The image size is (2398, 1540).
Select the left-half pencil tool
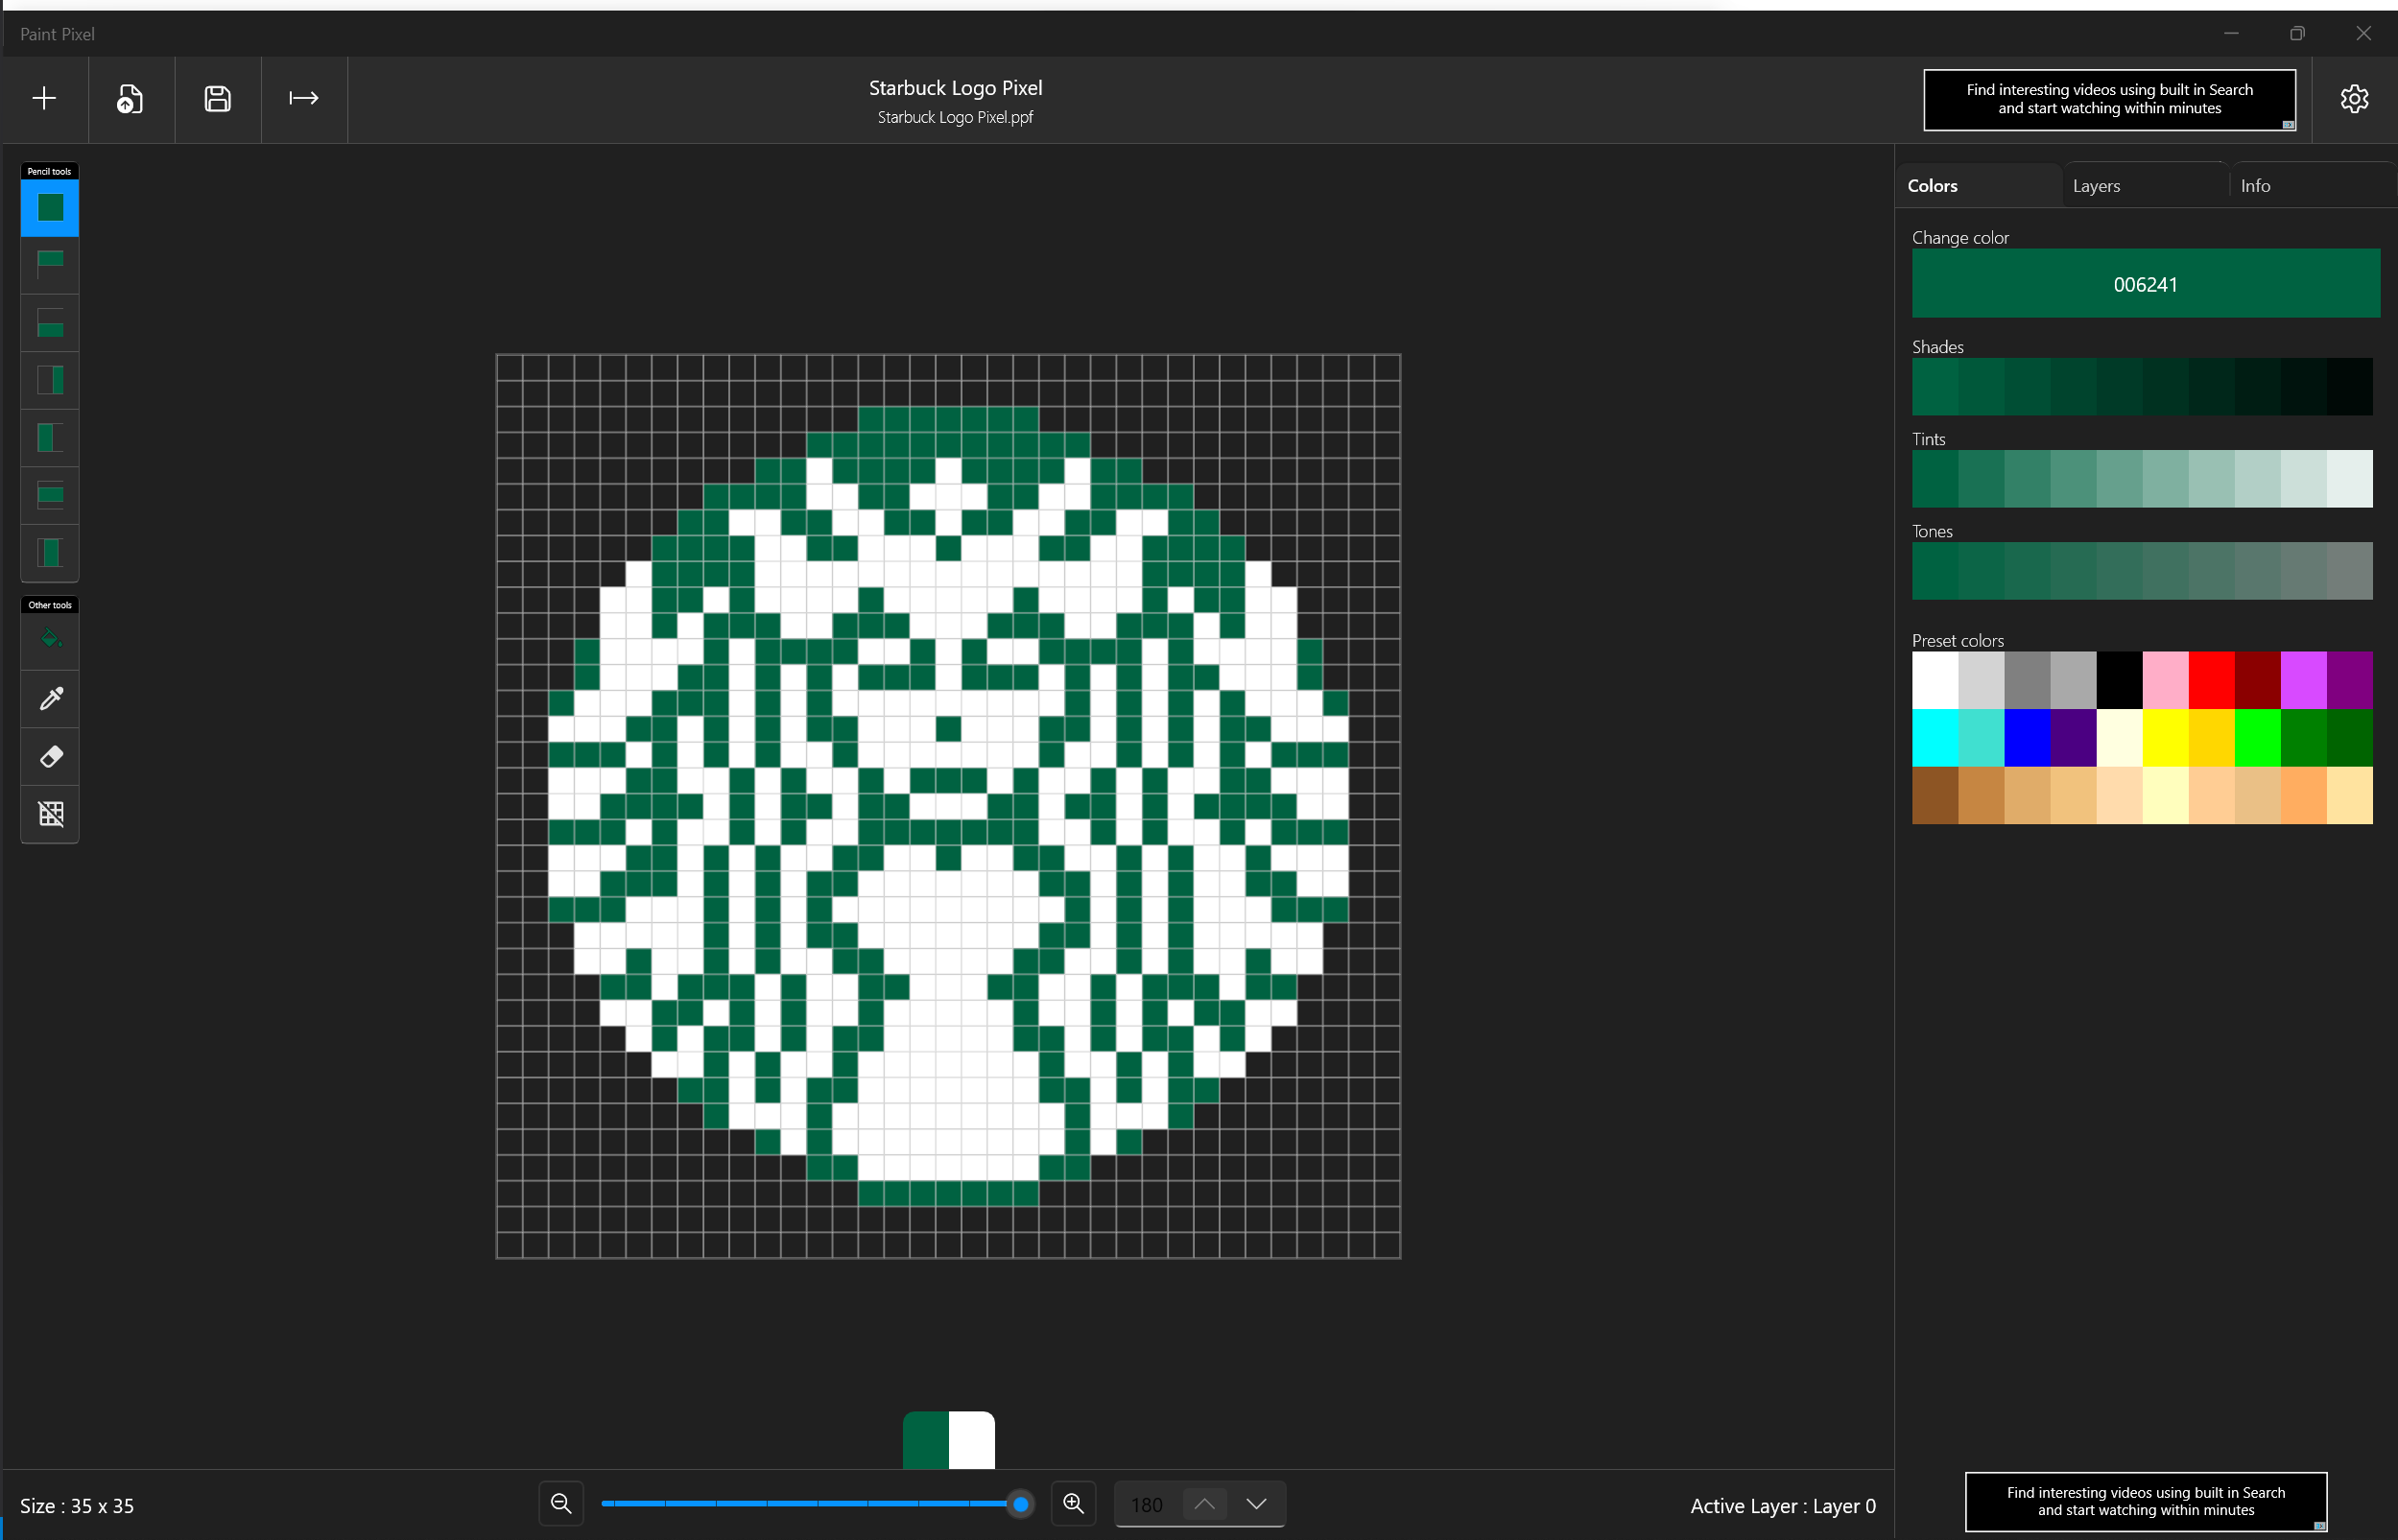click(50, 438)
